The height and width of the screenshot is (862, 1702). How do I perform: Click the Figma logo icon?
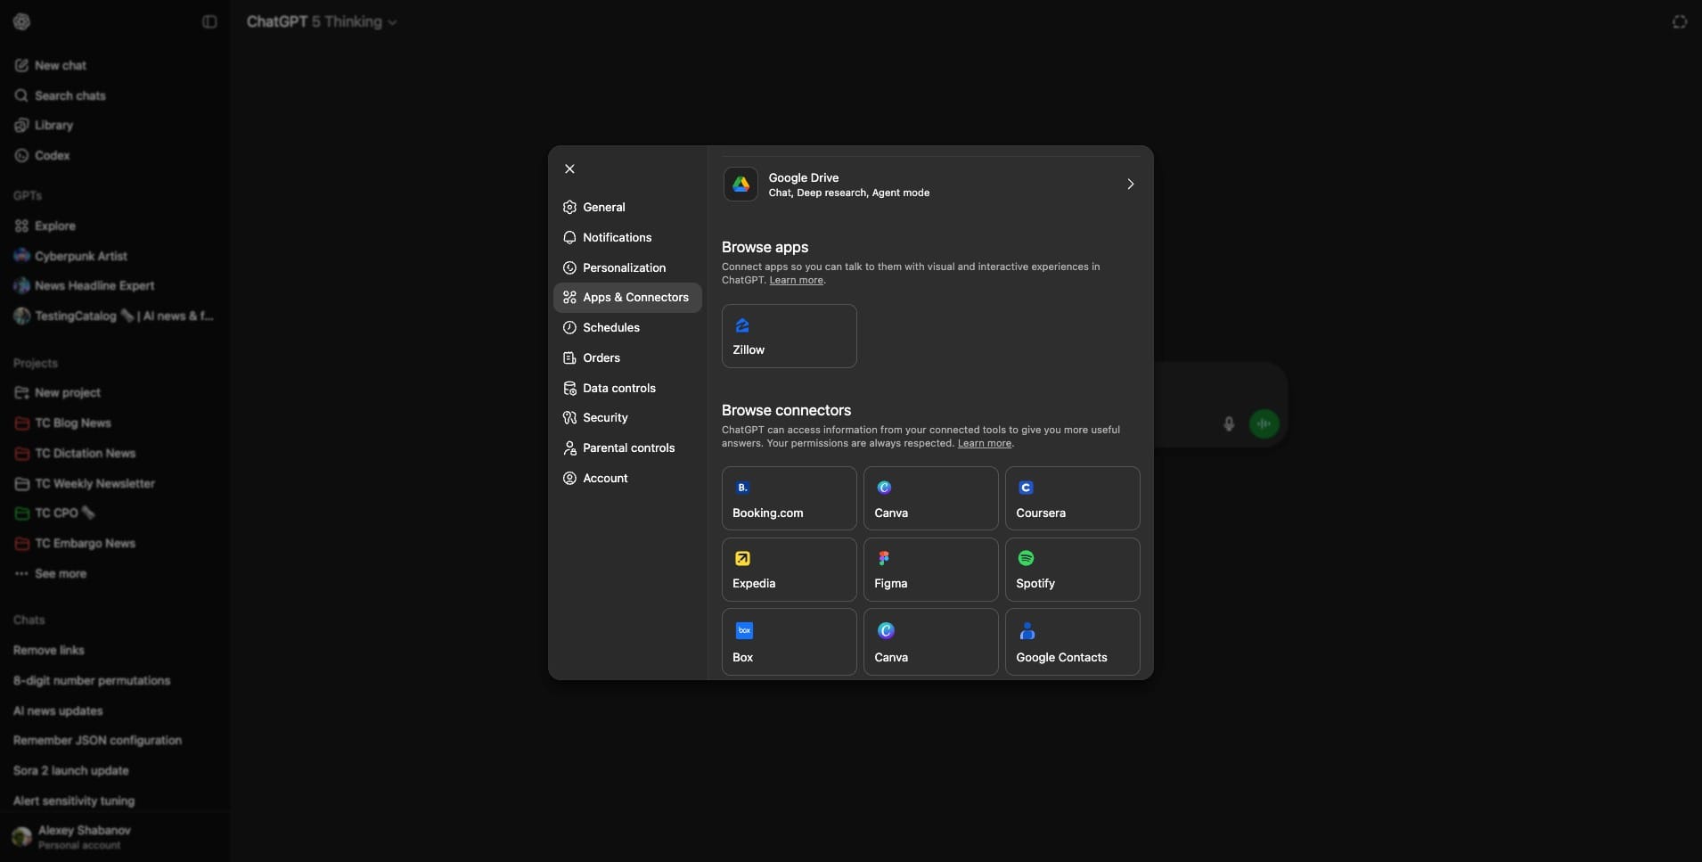(884, 558)
